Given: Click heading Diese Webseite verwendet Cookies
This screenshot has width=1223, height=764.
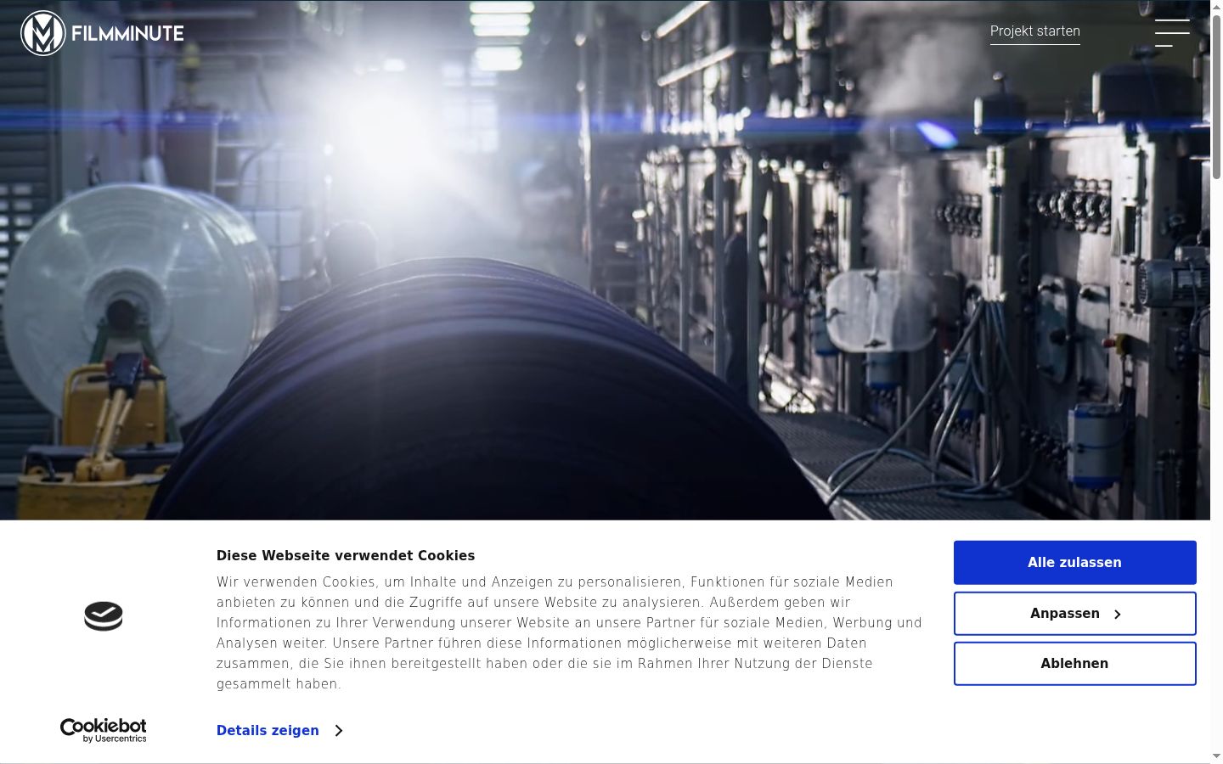Looking at the screenshot, I should pos(346,556).
